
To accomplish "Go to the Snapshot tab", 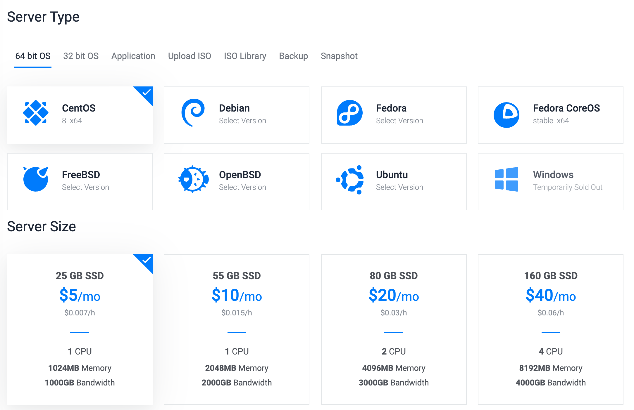I will pyautogui.click(x=339, y=56).
